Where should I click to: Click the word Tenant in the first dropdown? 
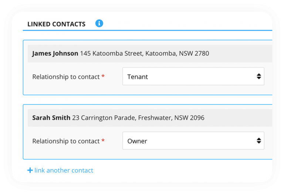(138, 77)
